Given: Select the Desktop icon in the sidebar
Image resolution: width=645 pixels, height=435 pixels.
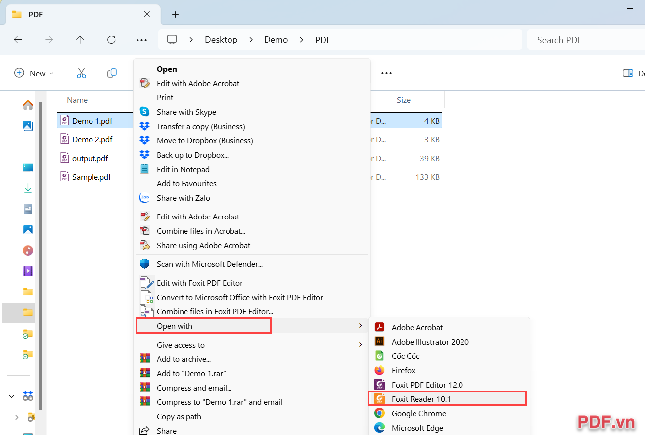Looking at the screenshot, I should [28, 168].
